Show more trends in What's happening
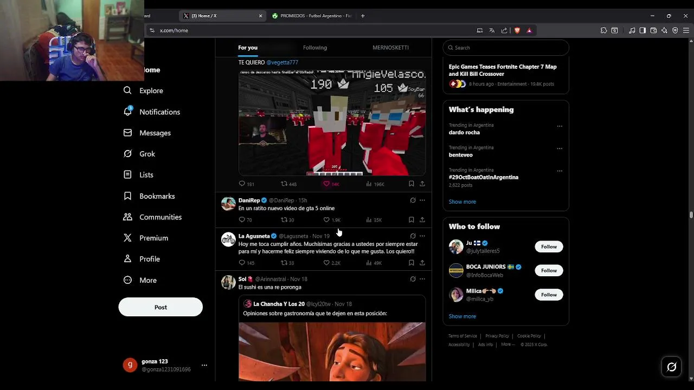 pyautogui.click(x=462, y=201)
